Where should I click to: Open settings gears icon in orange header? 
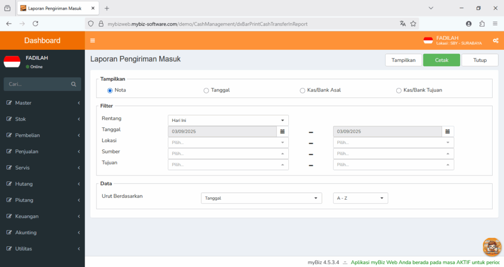click(x=495, y=40)
